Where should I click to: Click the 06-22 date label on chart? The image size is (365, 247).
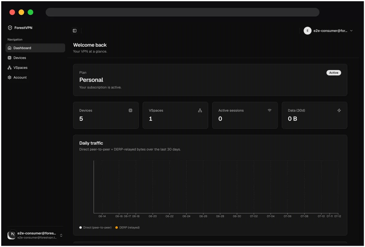click(x=169, y=216)
